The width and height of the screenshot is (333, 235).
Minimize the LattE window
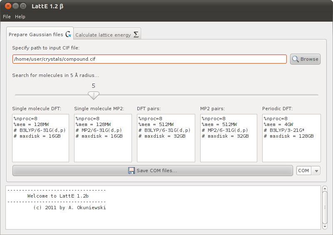pyautogui.click(x=16, y=6)
